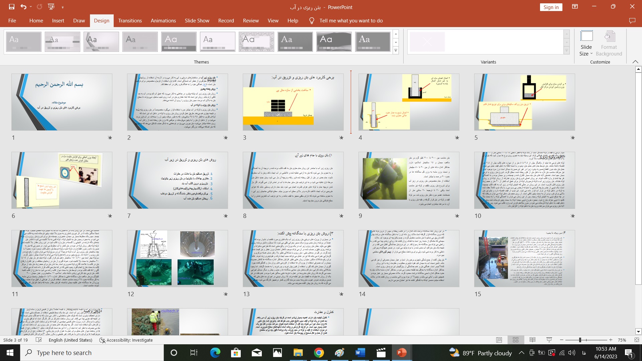Apply the dark gray eighth theme thumbnail
This screenshot has height=361, width=642.
(295, 41)
